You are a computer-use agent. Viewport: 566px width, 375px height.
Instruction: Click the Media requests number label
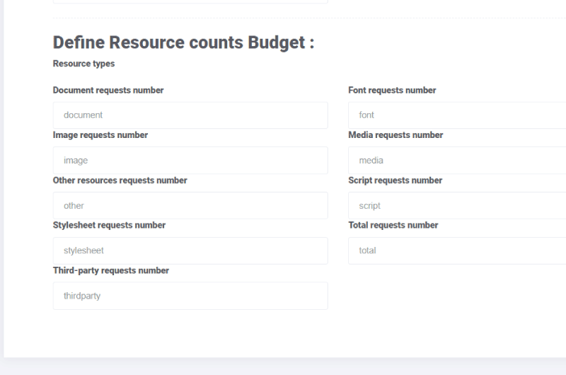(395, 135)
